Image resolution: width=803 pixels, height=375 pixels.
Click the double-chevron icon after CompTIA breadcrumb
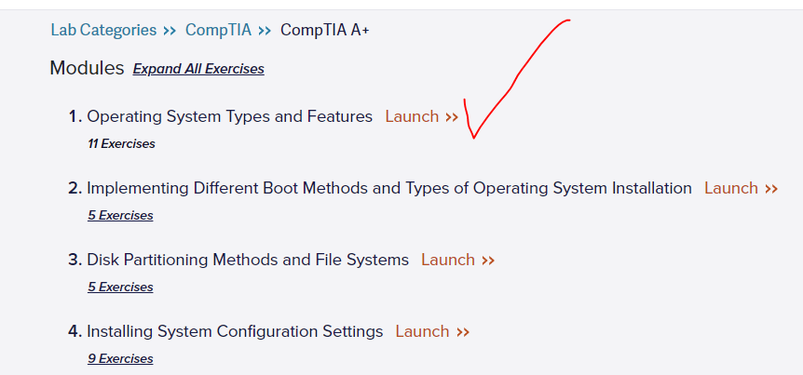point(265,31)
